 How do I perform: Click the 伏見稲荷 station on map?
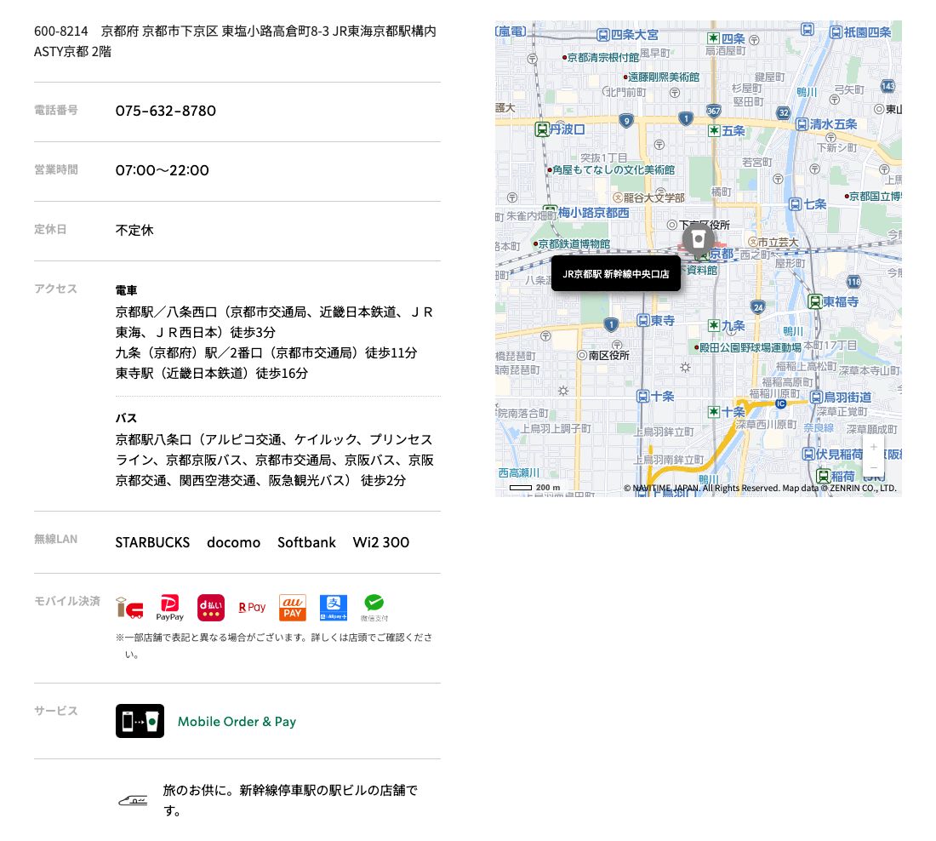click(x=832, y=455)
